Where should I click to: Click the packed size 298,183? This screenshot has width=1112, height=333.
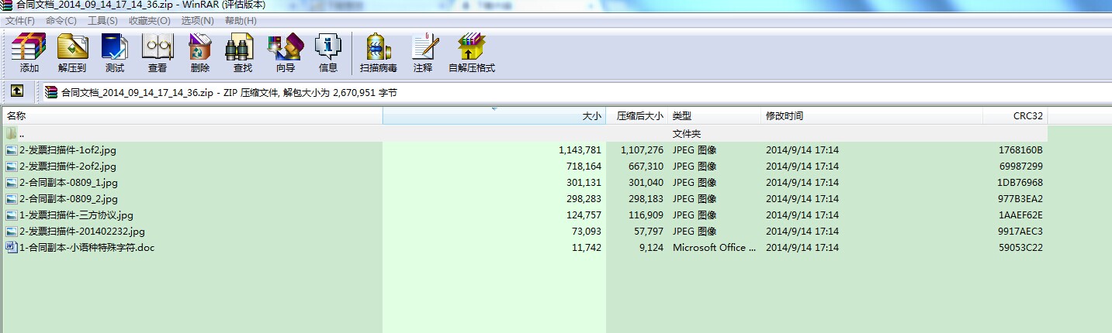[x=646, y=199]
